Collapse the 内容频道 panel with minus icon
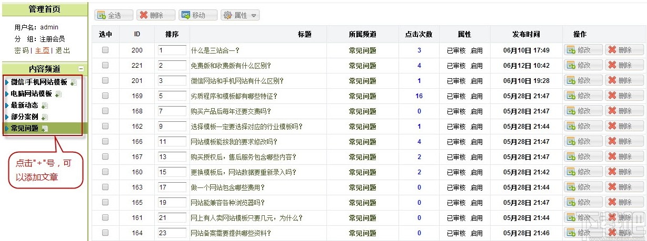 tap(81, 69)
